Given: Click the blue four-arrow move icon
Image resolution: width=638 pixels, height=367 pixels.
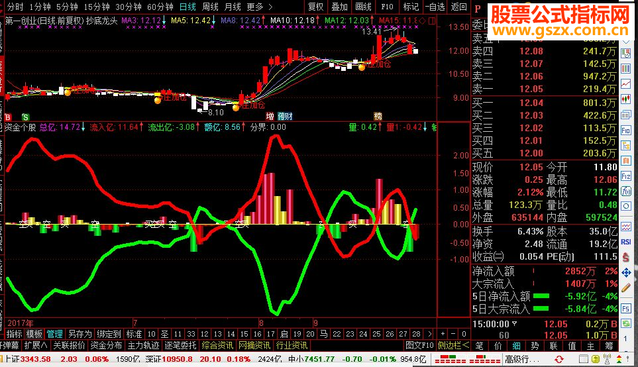Looking at the screenshot, I should [x=626, y=272].
